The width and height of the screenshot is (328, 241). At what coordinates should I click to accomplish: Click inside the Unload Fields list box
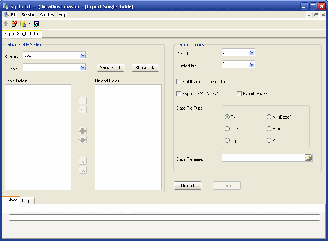point(128,137)
